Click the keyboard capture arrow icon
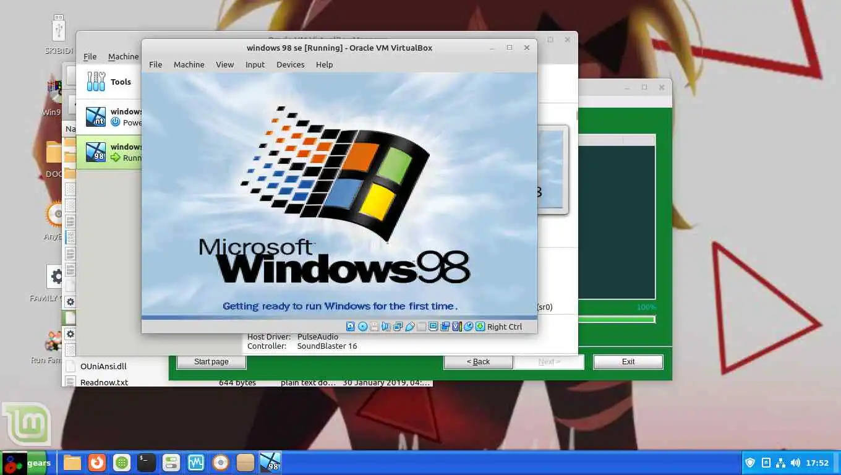The width and height of the screenshot is (841, 475). (480, 327)
